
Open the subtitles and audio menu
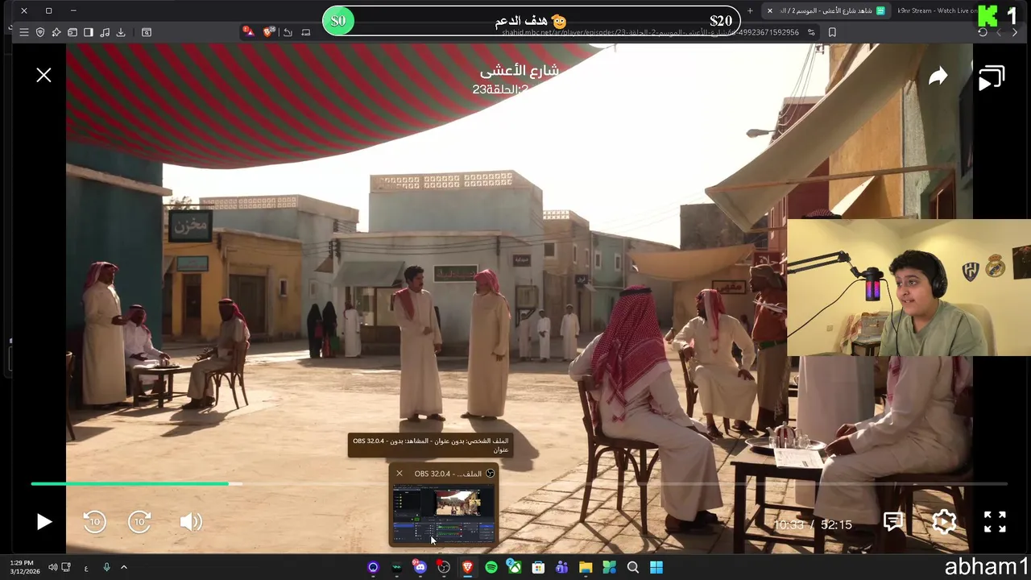[893, 522]
